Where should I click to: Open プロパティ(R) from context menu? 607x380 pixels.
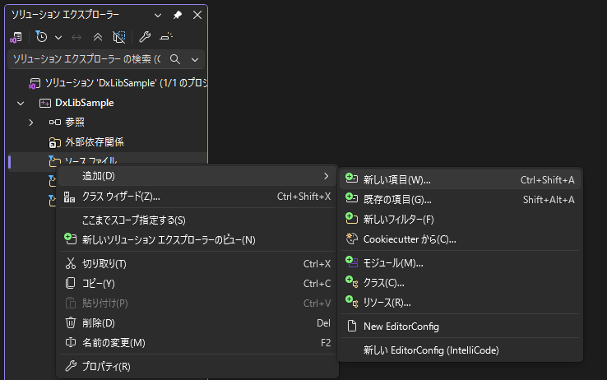(197, 367)
